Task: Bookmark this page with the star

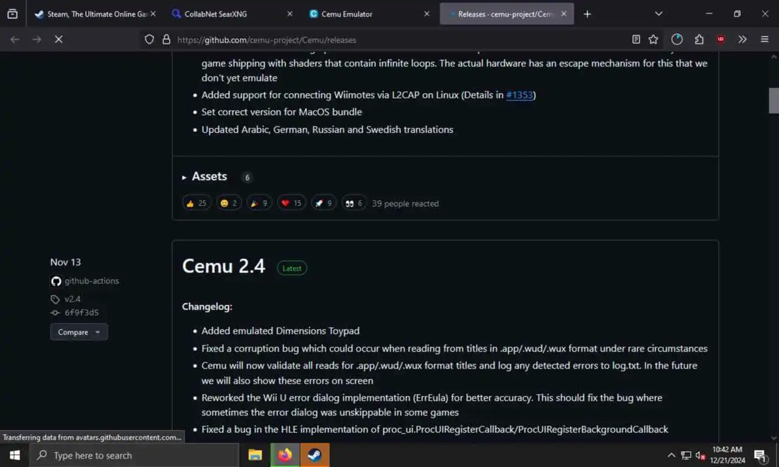Action: click(x=654, y=40)
